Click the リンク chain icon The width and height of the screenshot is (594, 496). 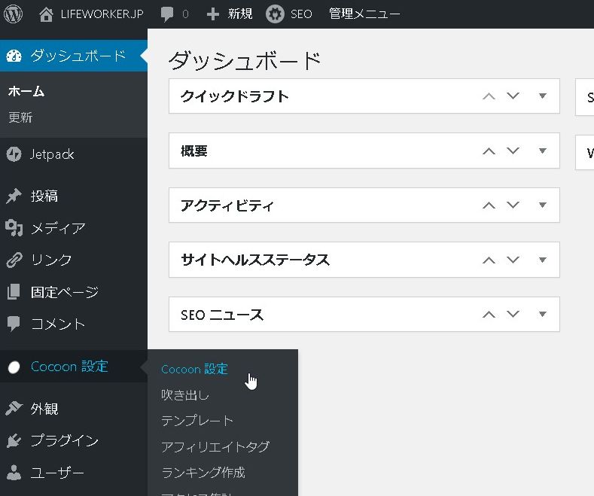14,260
